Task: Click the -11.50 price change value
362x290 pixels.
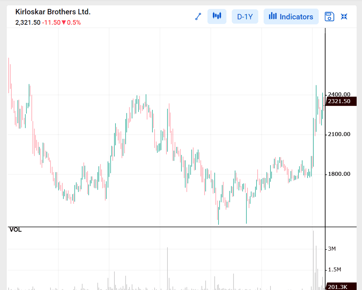Action: click(x=51, y=23)
